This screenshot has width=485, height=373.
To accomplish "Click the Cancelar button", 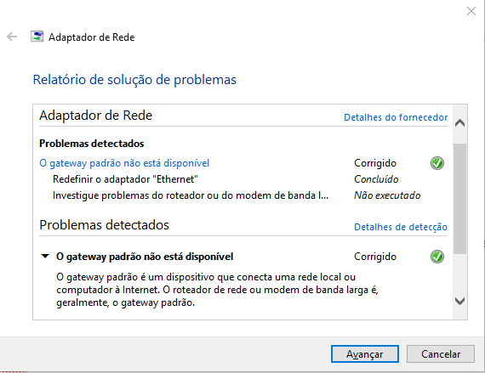I will pos(441,353).
